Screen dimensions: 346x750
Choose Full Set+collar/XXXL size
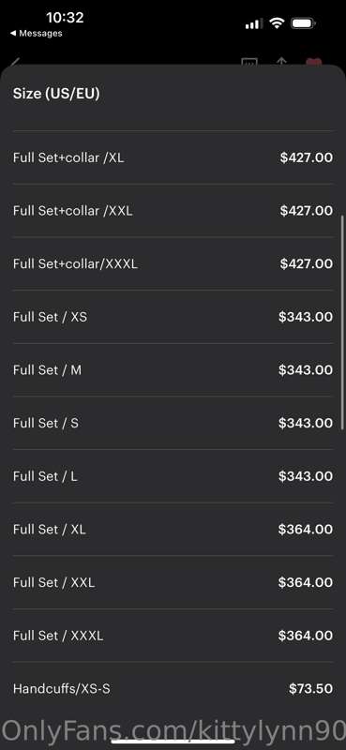173,263
